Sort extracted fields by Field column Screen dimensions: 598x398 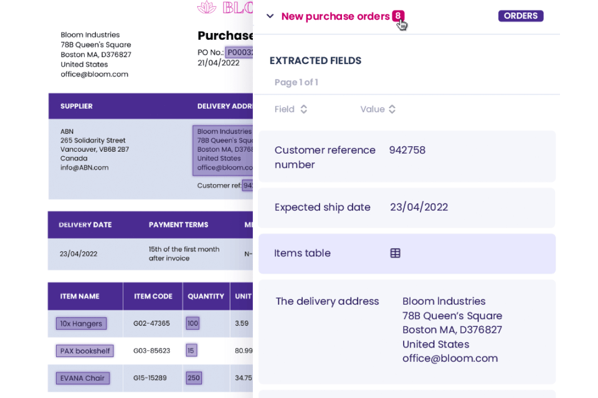tap(303, 109)
